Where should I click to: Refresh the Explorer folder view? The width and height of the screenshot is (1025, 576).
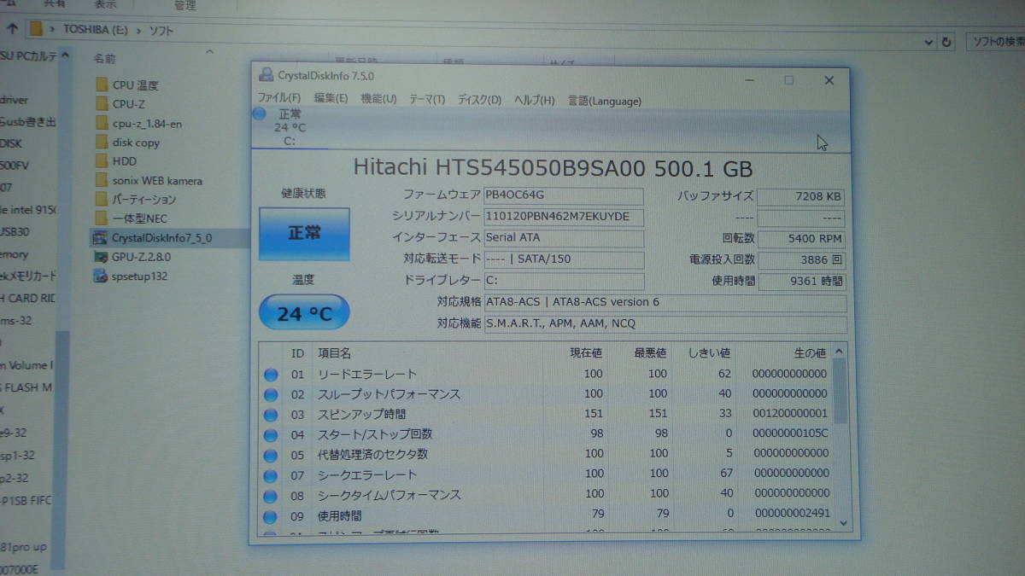click(x=946, y=42)
